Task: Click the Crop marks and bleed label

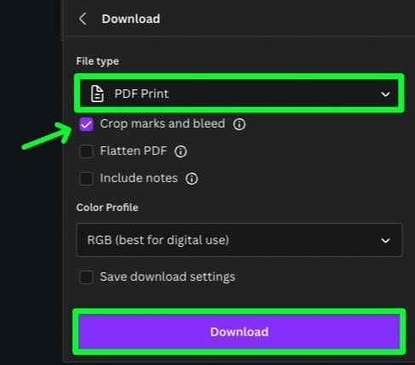Action: click(x=162, y=124)
